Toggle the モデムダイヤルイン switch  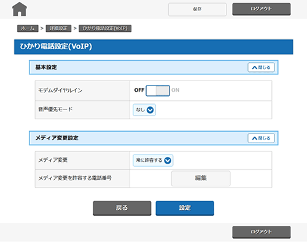click(158, 90)
